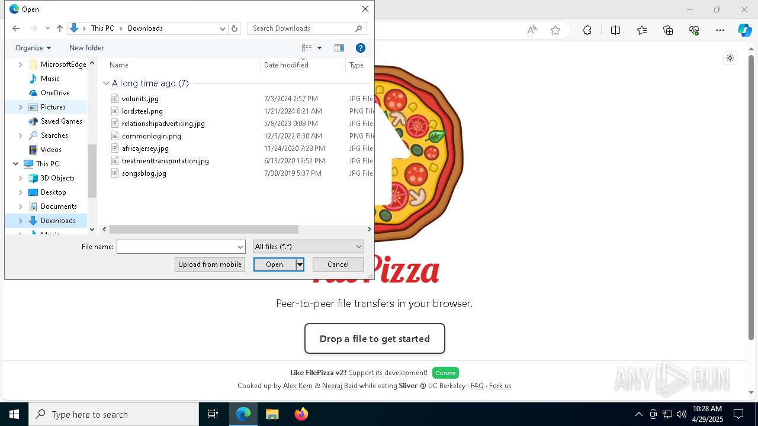Open the Alex Kern link
758x426 pixels.
pos(298,386)
